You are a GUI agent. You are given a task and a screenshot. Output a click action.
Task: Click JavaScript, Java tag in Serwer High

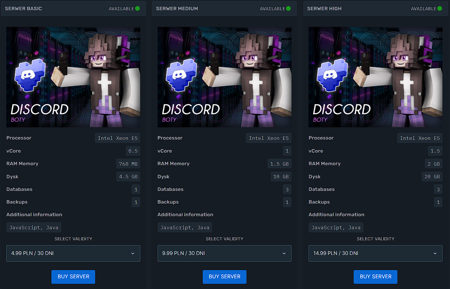336,227
